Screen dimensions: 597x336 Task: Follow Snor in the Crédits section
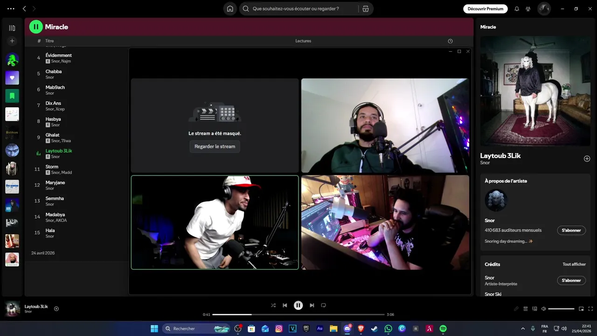[571, 280]
